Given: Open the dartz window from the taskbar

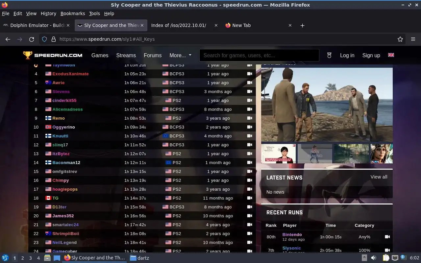Looking at the screenshot, I should coord(139,258).
